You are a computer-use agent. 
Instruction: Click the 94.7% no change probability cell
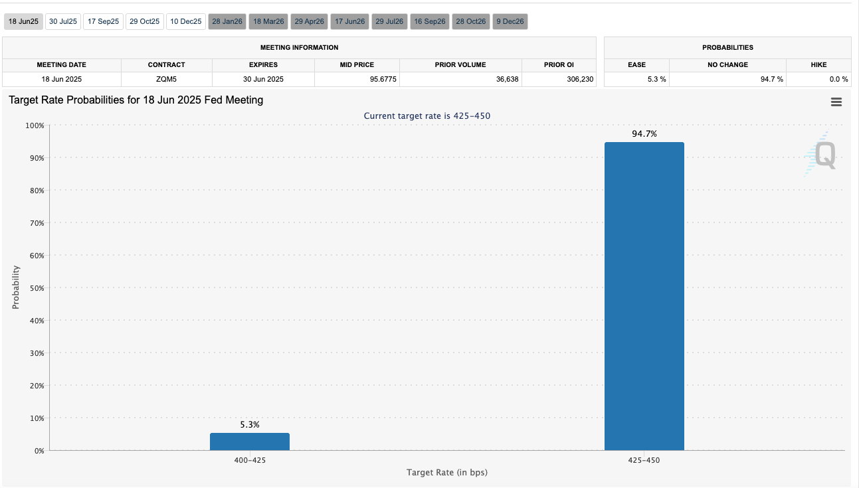pyautogui.click(x=727, y=79)
